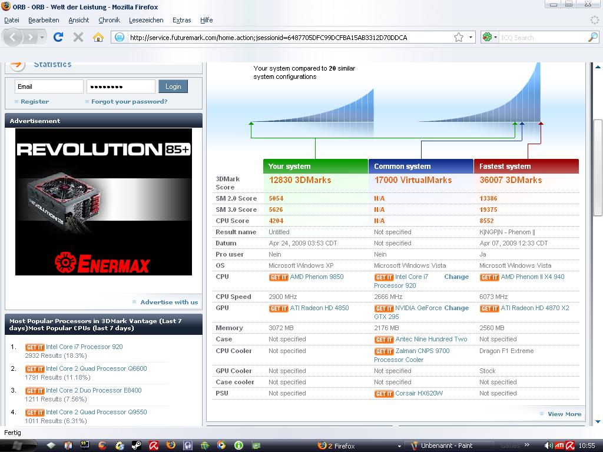Click the GET IT badge beside AMD Phenom II X4 940
Screen dimensions: 603x452
click(x=489, y=277)
